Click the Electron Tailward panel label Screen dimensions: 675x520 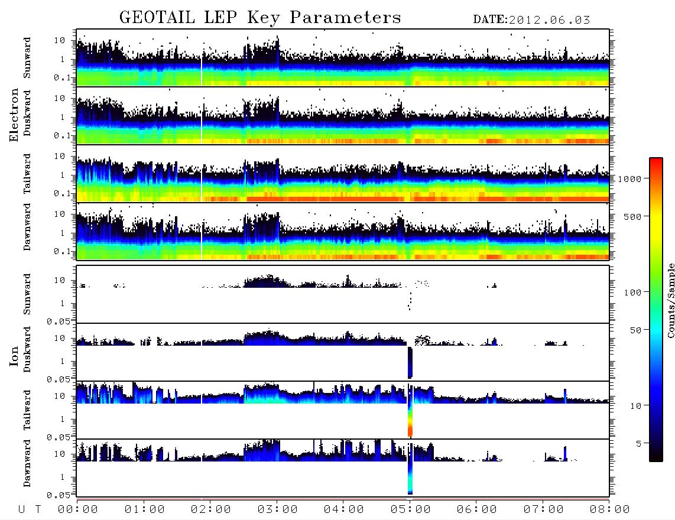[27, 174]
